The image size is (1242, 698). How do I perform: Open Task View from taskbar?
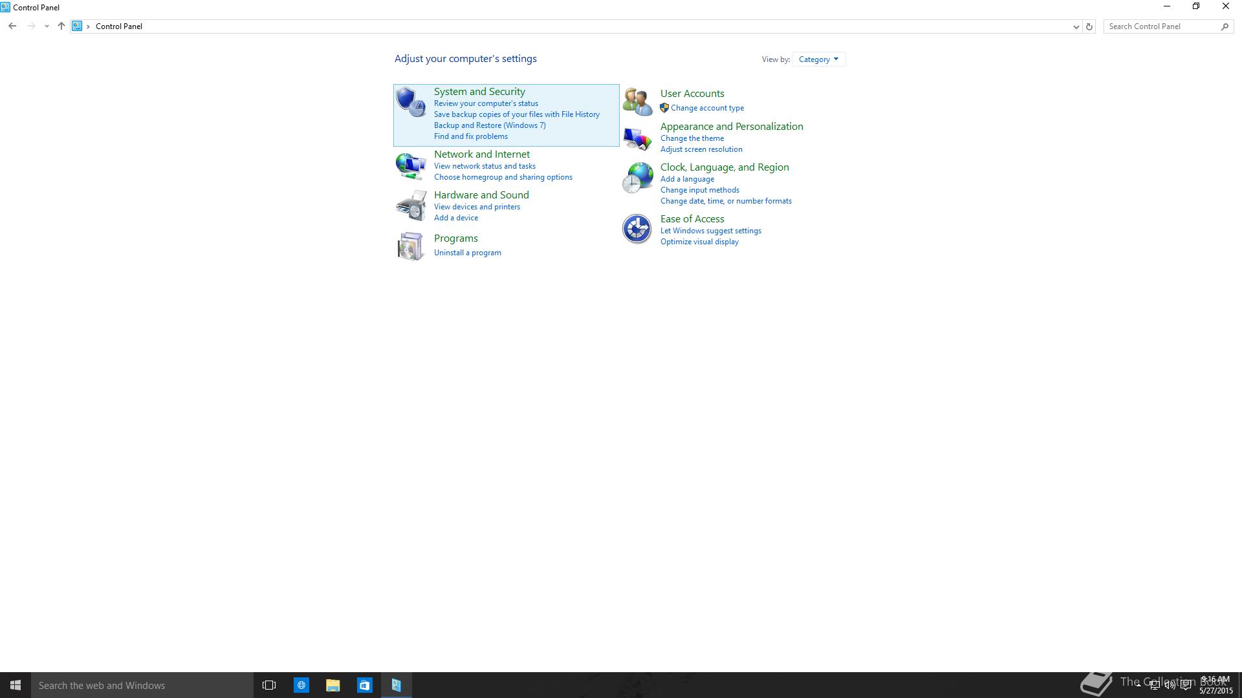[x=269, y=685]
